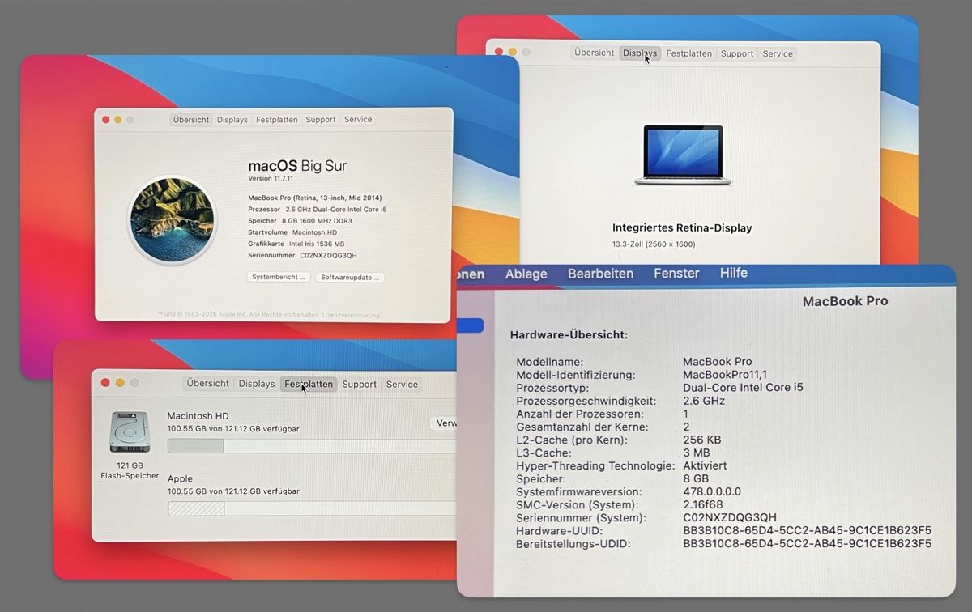Select the Festplatten tab in the Macintosh HD storage window

pyautogui.click(x=309, y=384)
